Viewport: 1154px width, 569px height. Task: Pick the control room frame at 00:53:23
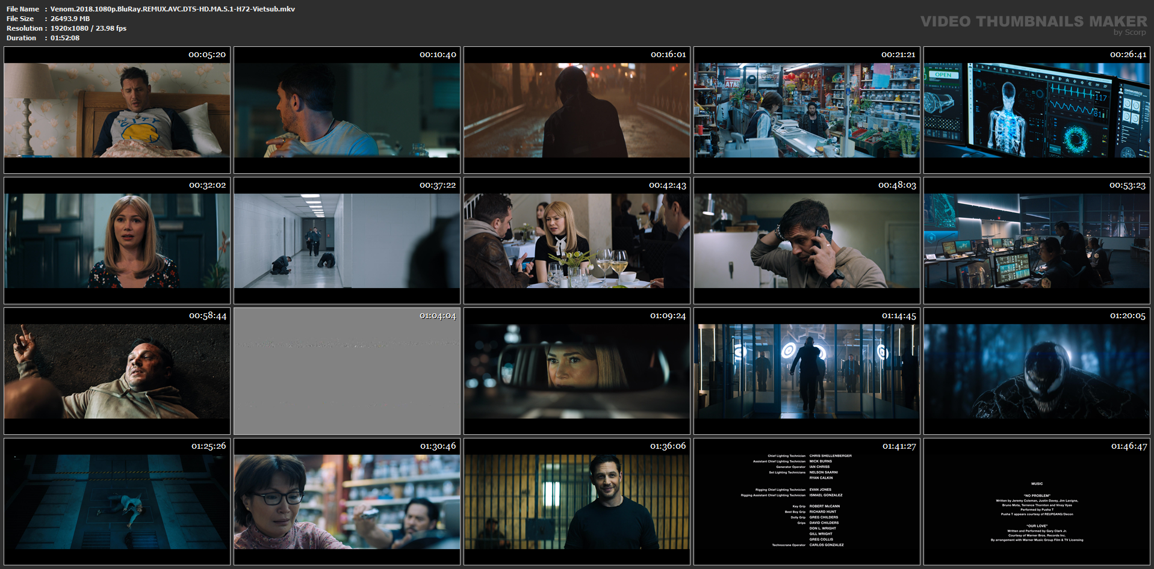(1037, 241)
